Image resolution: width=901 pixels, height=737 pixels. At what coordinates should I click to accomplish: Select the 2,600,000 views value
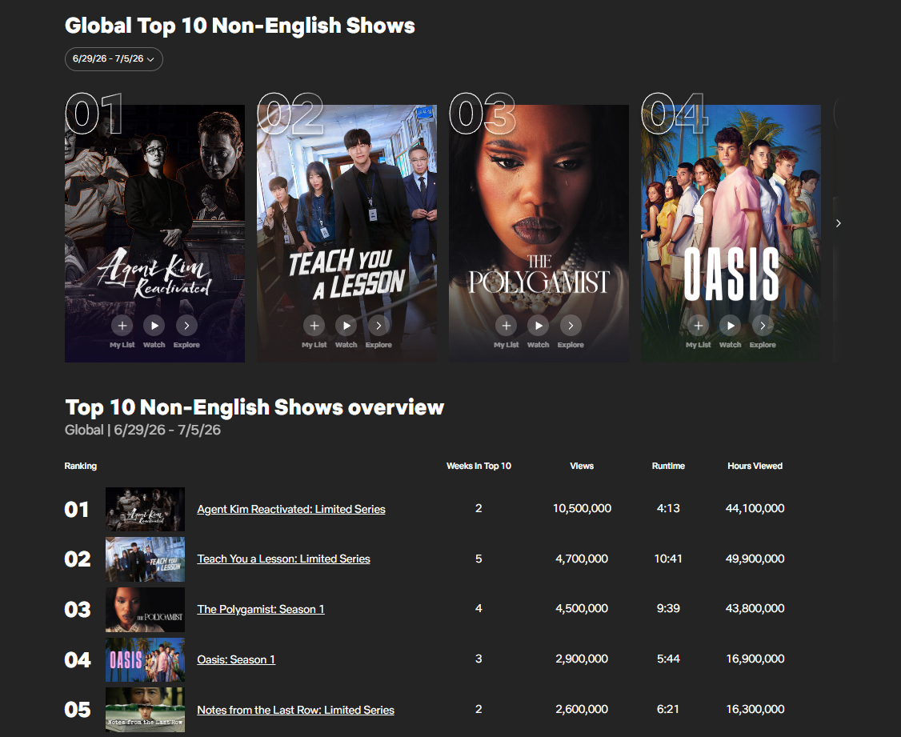pos(582,710)
